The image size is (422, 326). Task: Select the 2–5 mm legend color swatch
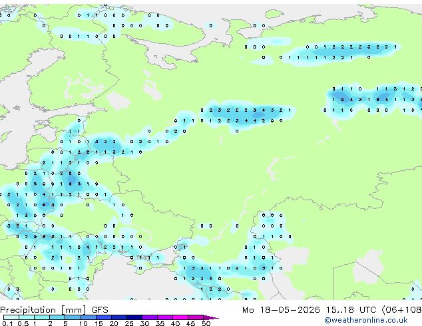pyautogui.click(x=57, y=317)
